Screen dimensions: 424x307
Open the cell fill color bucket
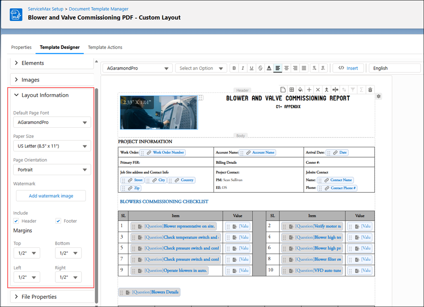[300, 90]
